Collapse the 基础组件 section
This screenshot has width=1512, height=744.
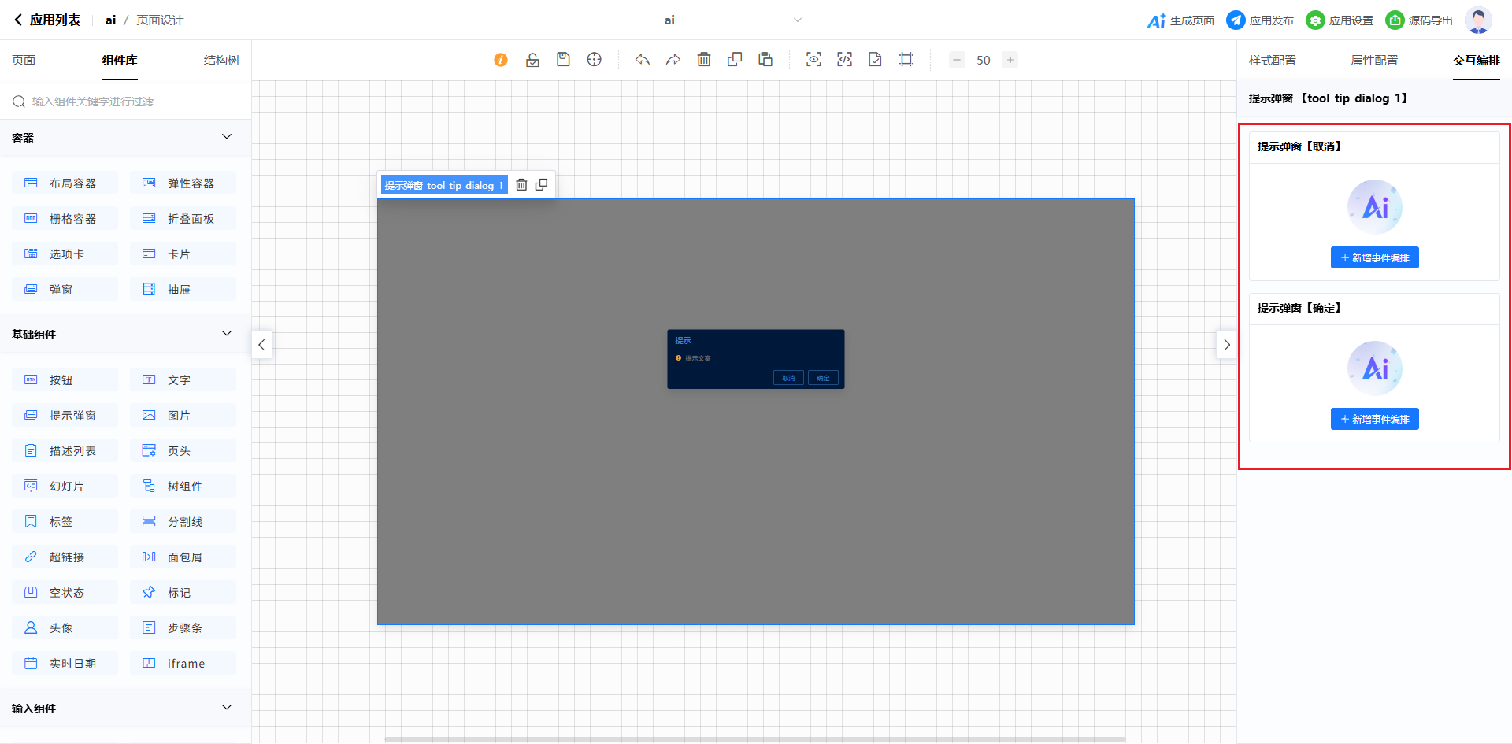tap(227, 334)
